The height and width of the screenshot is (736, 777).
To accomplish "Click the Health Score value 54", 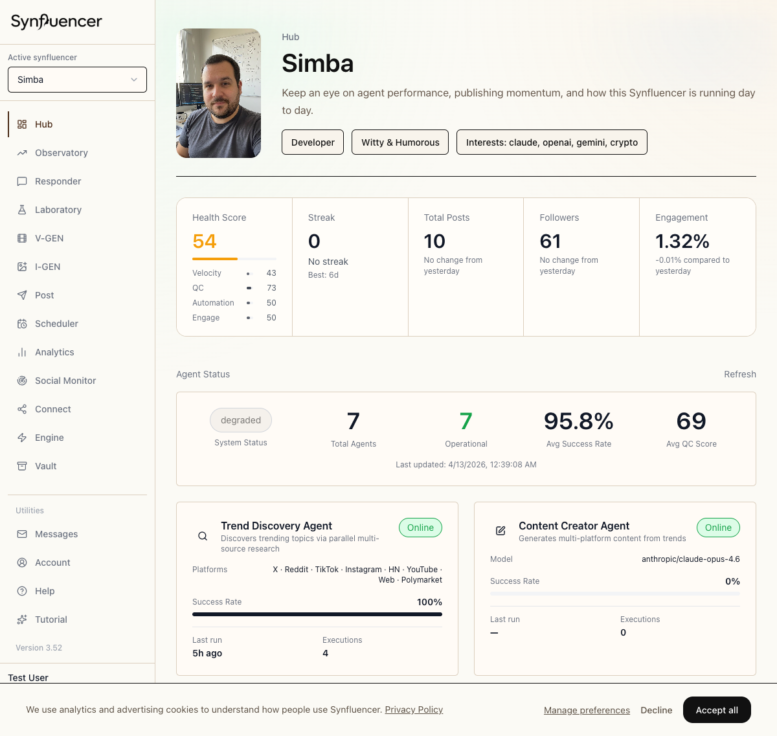I will point(205,241).
